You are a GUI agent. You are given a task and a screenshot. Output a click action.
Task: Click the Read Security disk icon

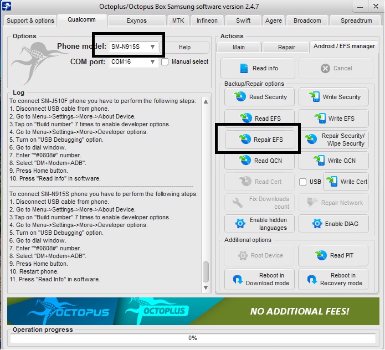coord(240,96)
